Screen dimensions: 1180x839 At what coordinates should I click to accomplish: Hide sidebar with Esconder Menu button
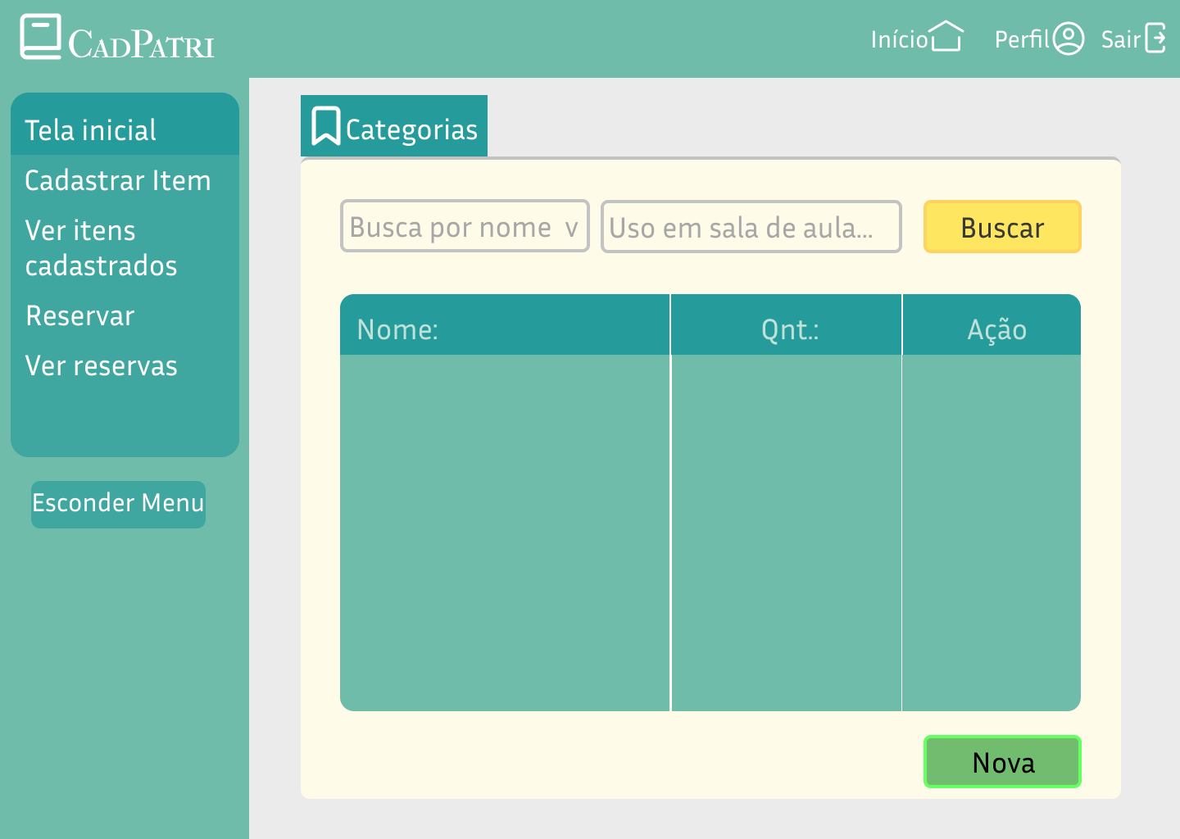pos(118,504)
